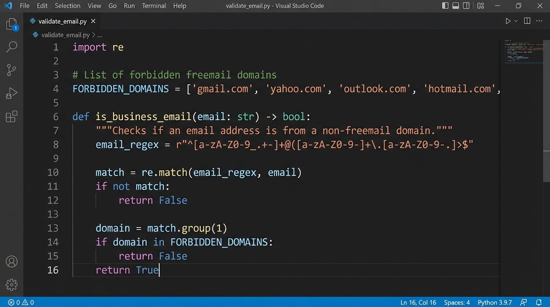Open the Run and Debug view

12,94
